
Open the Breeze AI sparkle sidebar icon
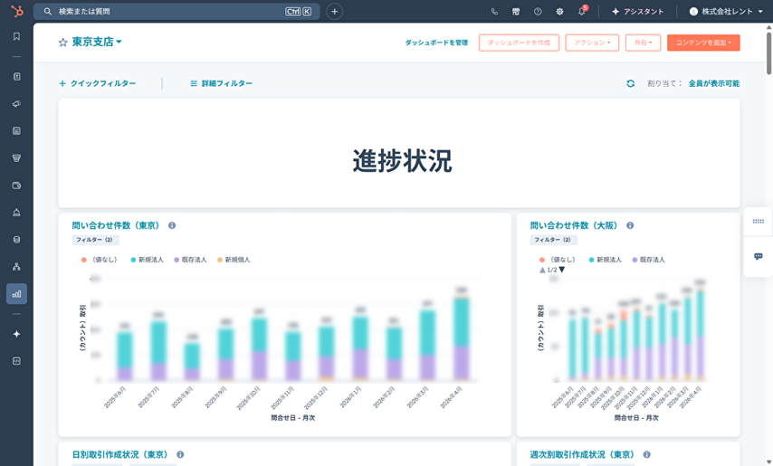pos(17,334)
